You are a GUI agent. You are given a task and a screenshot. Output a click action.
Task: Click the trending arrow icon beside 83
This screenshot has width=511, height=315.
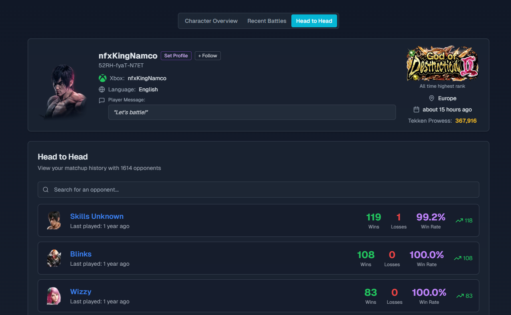coord(460,296)
